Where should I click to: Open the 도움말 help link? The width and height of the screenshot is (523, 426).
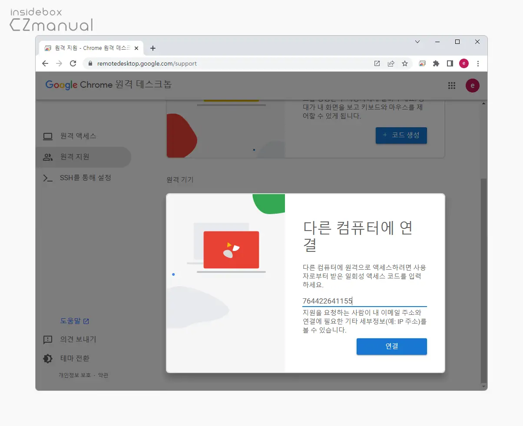click(75, 321)
